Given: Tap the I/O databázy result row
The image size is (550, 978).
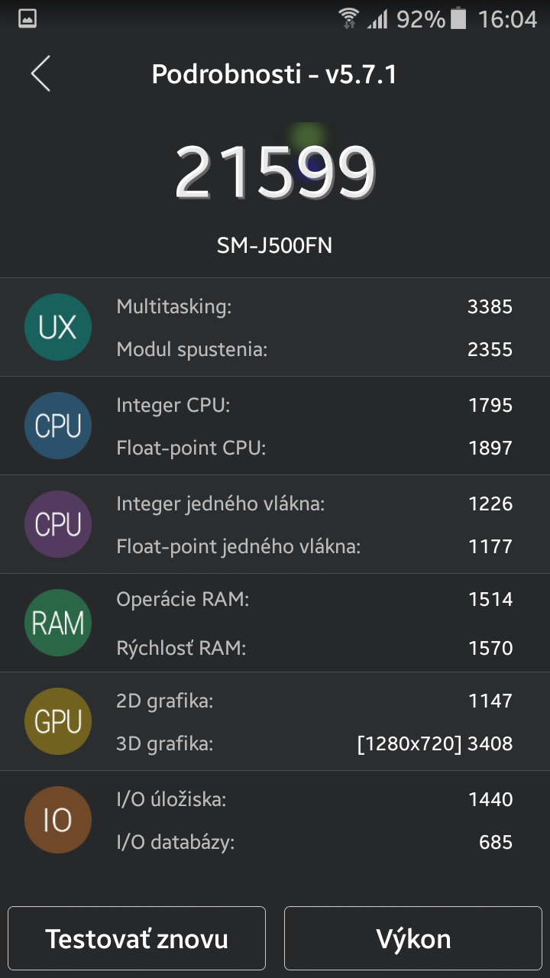Looking at the screenshot, I should (313, 843).
